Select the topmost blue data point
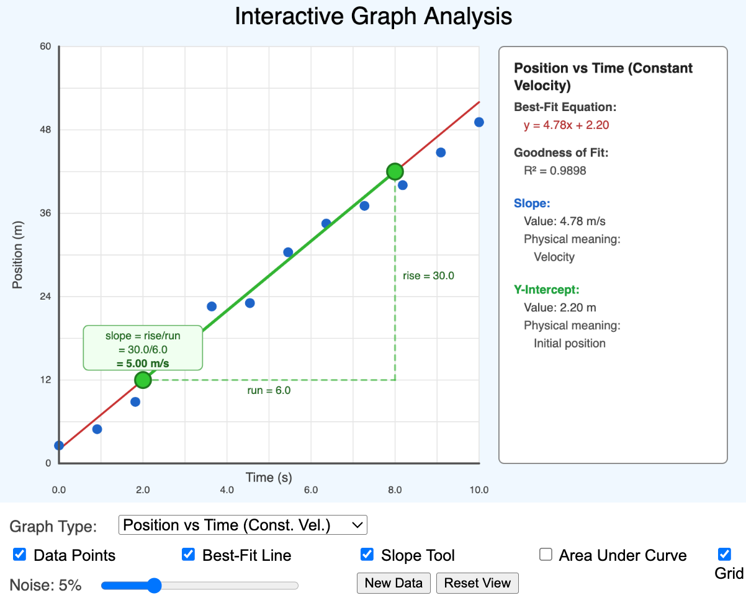This screenshot has width=746, height=603. click(x=479, y=122)
